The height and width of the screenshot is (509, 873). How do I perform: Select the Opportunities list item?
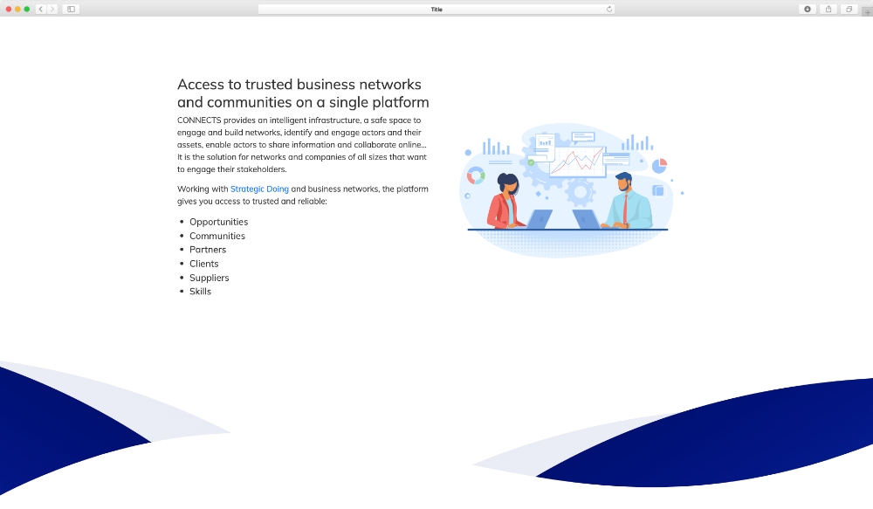pyautogui.click(x=219, y=222)
